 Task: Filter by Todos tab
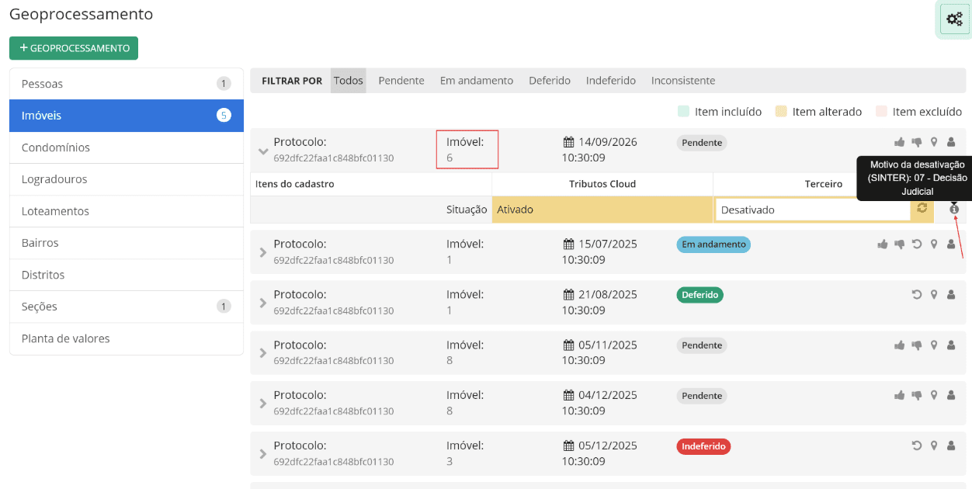coord(349,81)
